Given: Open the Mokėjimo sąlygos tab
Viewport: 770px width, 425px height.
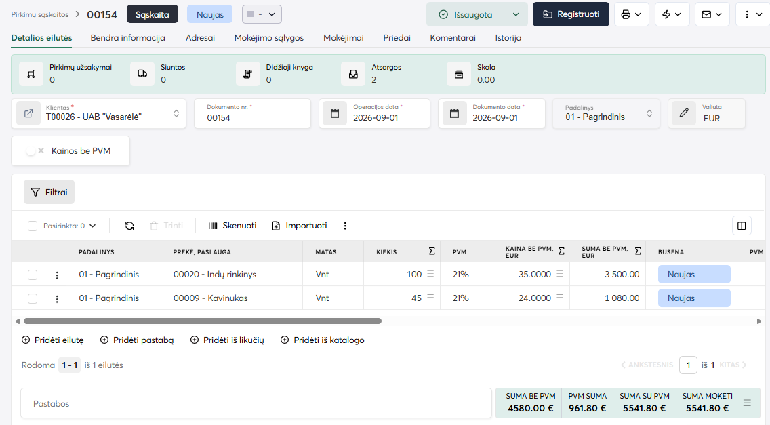Looking at the screenshot, I should coord(269,38).
